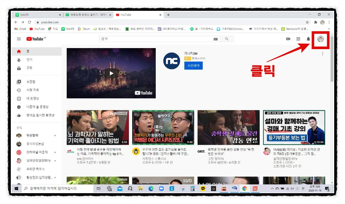Image resolution: width=345 pixels, height=204 pixels.
Task: Open the GRIT channel avatar under third video
Action: 201,151
